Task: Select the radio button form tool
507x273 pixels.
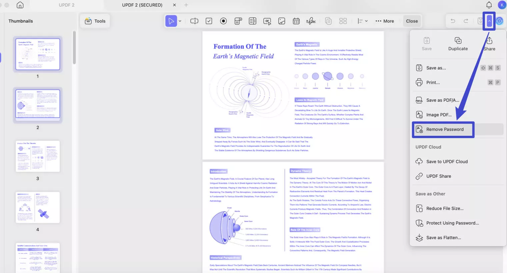Action: click(223, 21)
